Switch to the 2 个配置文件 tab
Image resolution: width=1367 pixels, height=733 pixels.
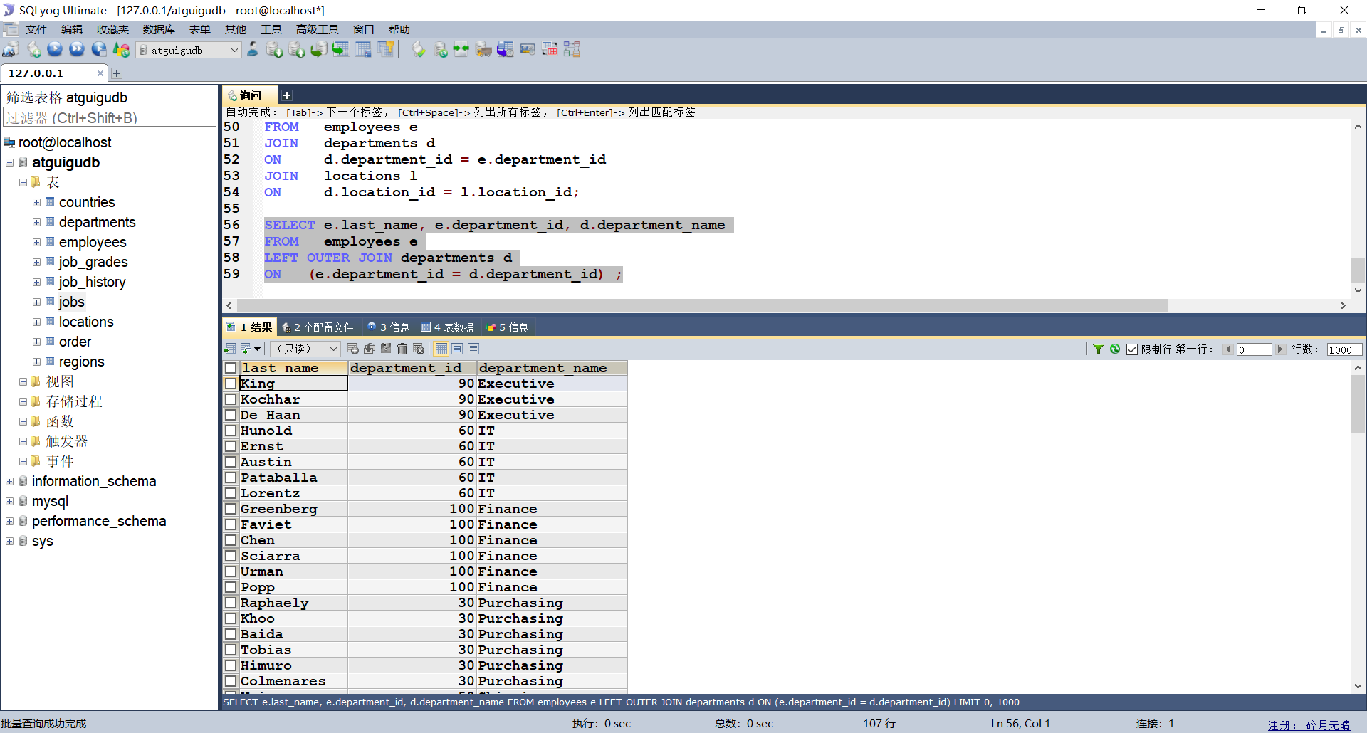(318, 327)
